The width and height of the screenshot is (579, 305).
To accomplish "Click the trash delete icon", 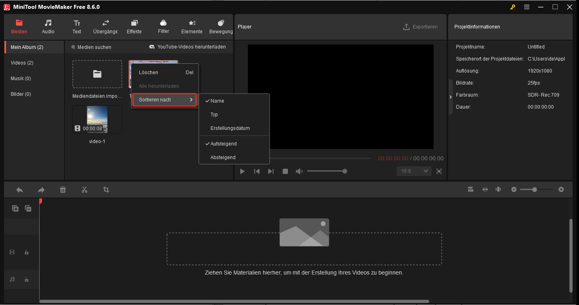I will click(x=63, y=189).
